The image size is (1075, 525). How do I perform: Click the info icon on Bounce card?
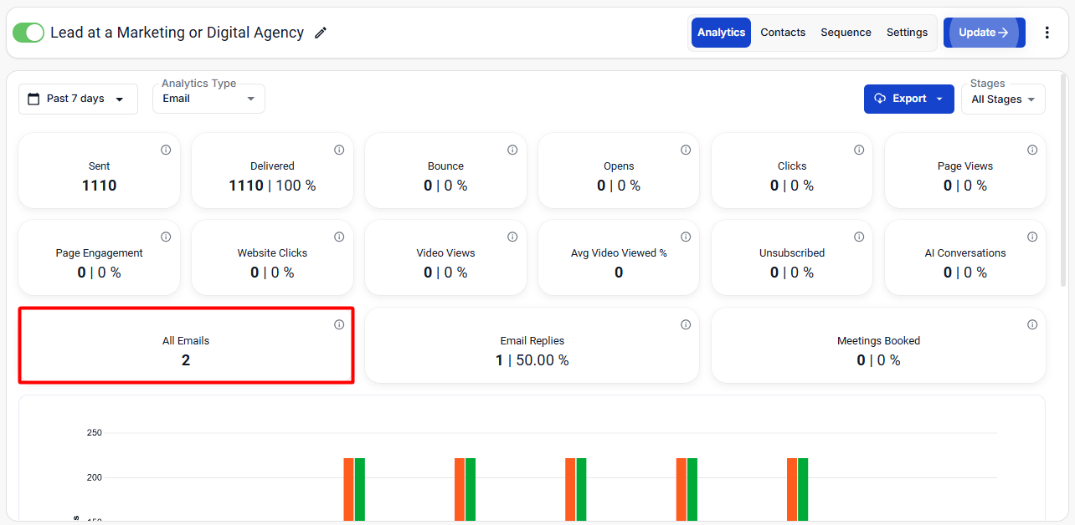click(512, 150)
